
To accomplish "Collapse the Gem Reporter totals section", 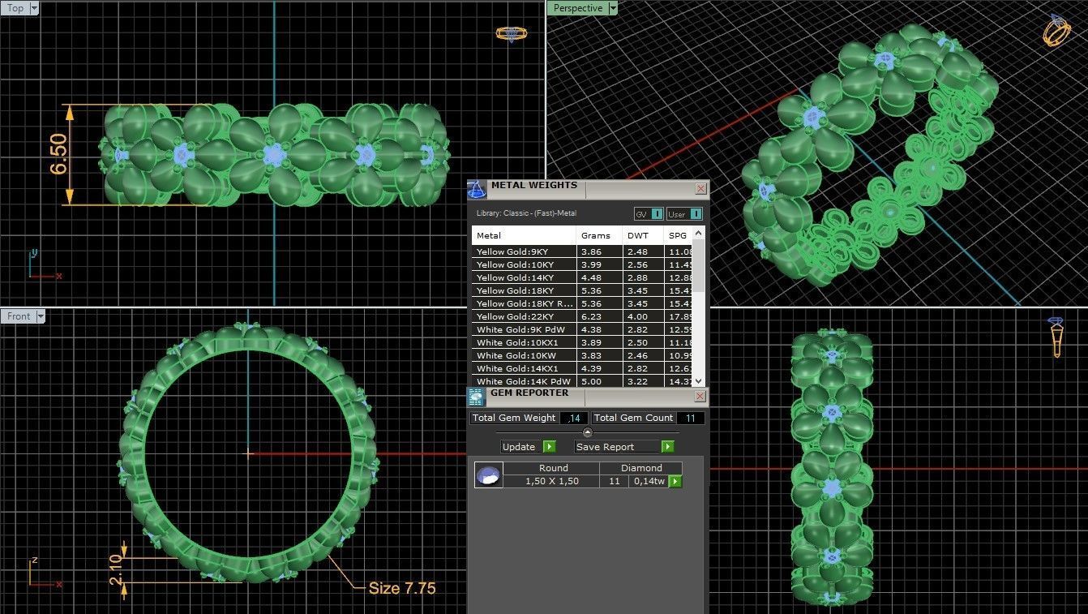I will (x=588, y=432).
